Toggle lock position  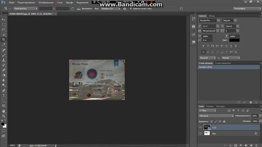click(x=220, y=122)
